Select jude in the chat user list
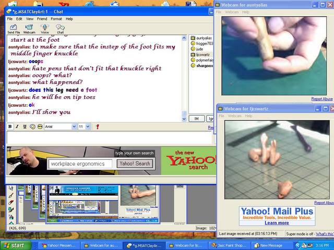The height and width of the screenshot is (250, 334). tap(199, 49)
